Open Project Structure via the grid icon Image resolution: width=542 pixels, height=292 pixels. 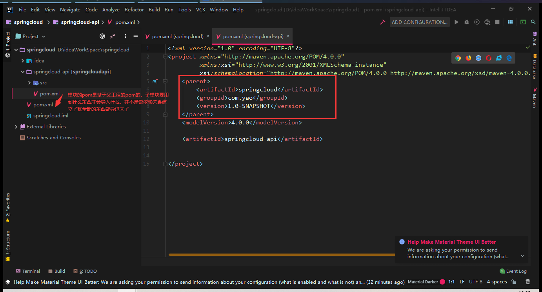pos(510,22)
